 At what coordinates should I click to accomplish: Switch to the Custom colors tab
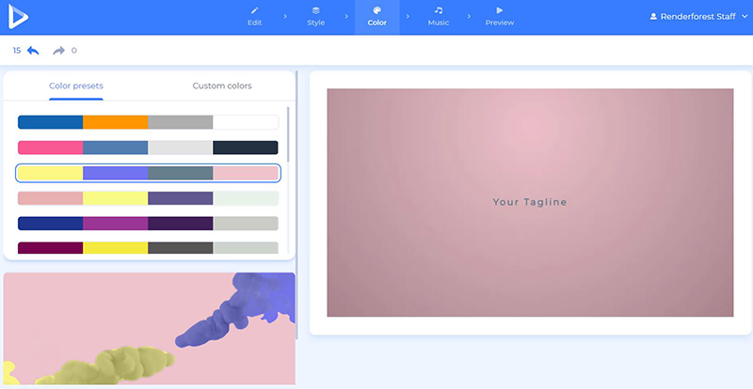(222, 86)
